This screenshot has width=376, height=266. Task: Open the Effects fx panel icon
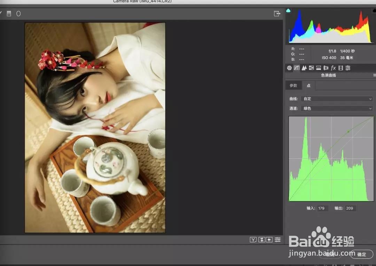[x=333, y=68]
